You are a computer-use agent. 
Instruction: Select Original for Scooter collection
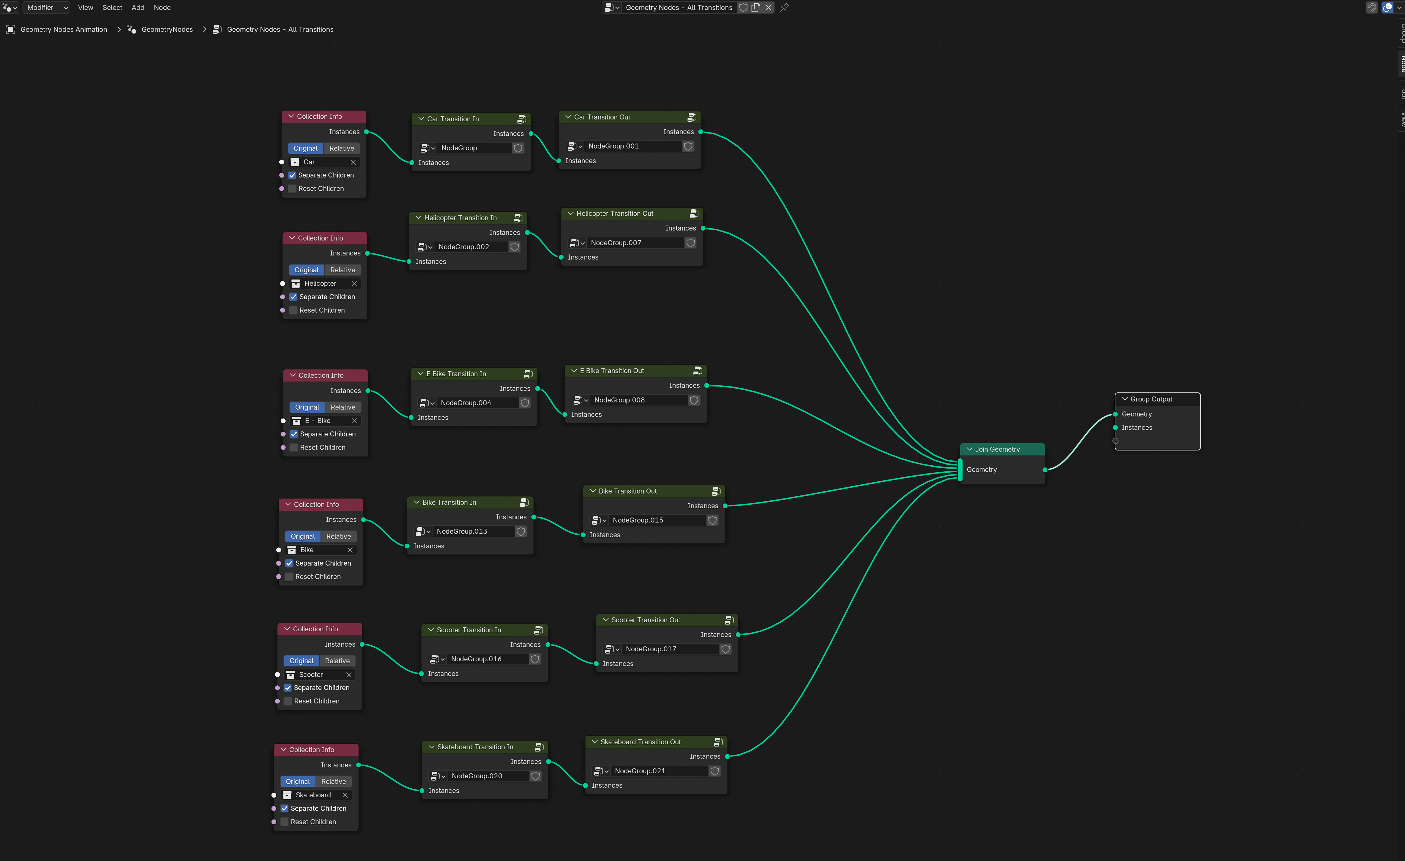(x=301, y=661)
